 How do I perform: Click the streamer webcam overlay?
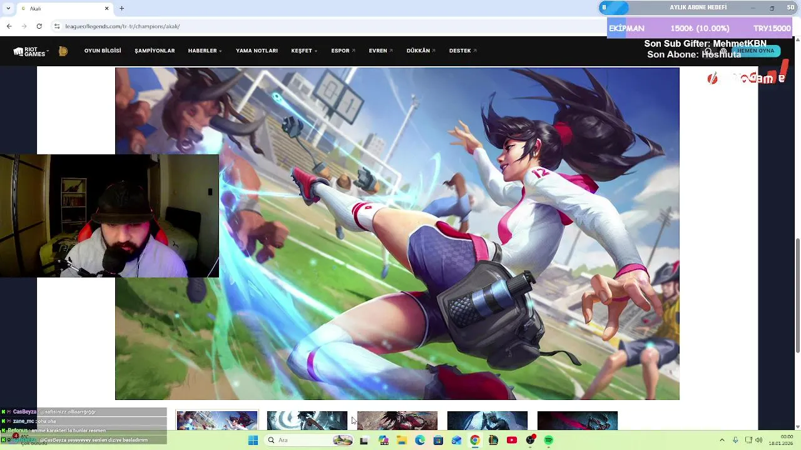point(110,216)
